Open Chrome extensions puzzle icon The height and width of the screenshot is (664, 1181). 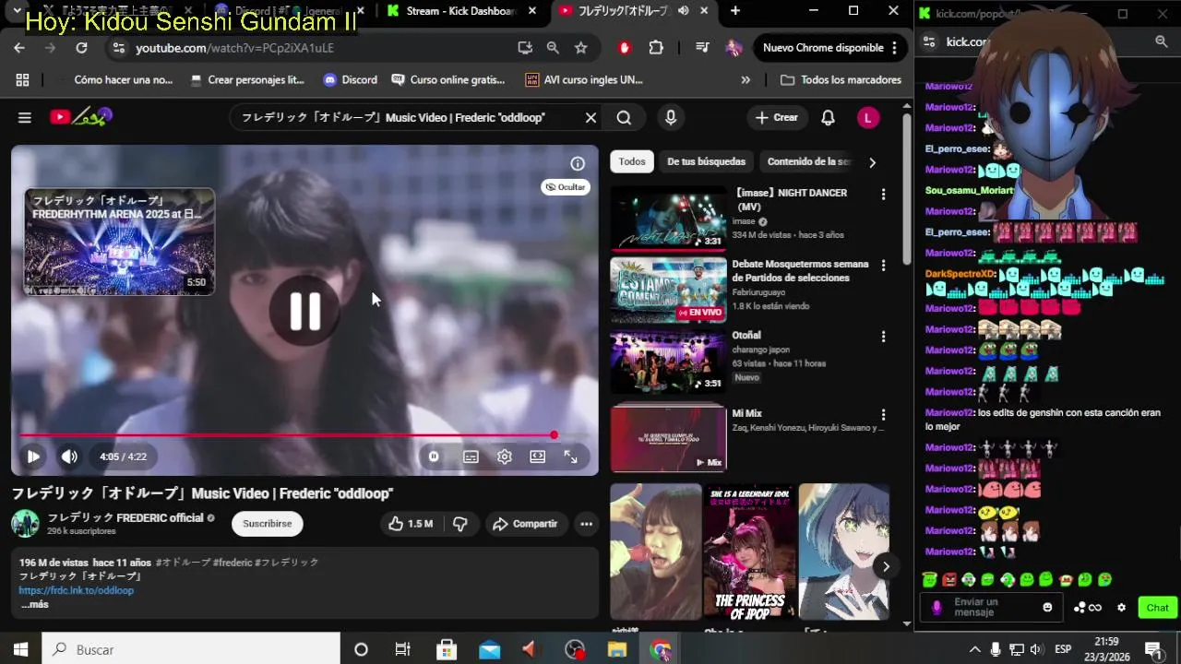tap(656, 48)
